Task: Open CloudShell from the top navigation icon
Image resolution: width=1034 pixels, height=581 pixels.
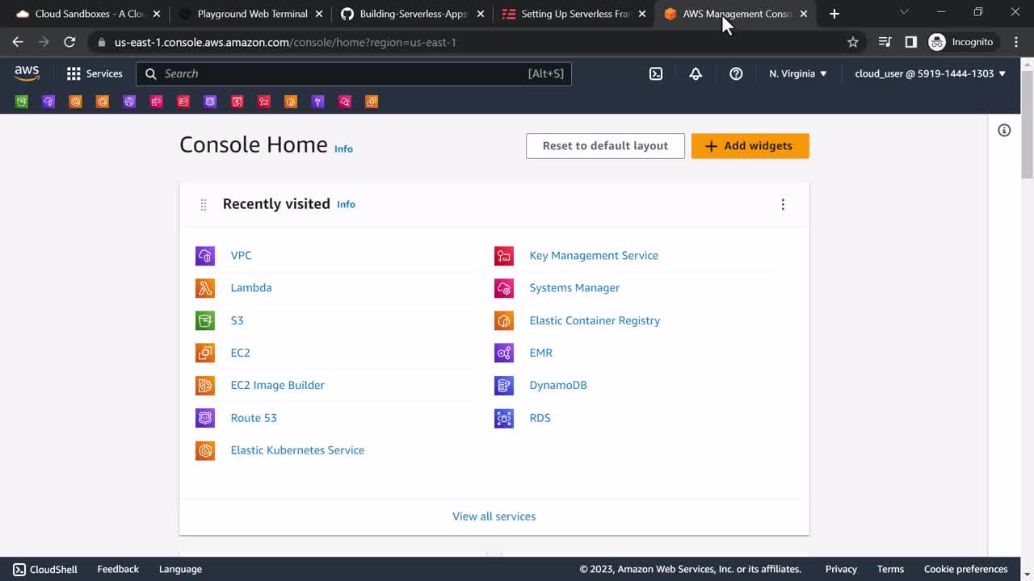Action: coord(656,73)
